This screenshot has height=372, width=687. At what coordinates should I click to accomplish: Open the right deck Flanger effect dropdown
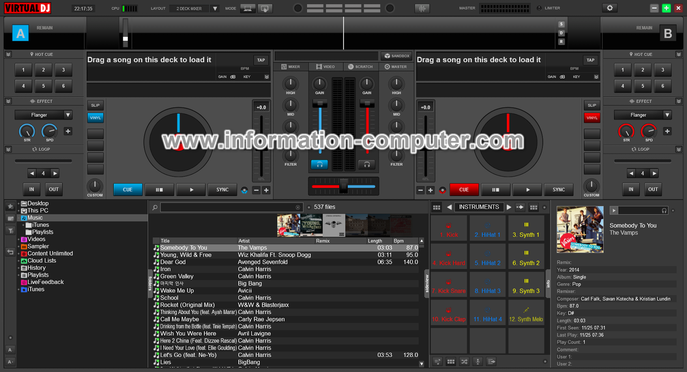click(x=667, y=115)
